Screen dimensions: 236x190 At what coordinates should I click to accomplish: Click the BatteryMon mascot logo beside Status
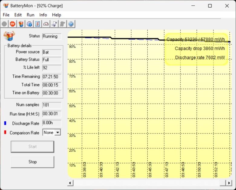tap(9, 36)
